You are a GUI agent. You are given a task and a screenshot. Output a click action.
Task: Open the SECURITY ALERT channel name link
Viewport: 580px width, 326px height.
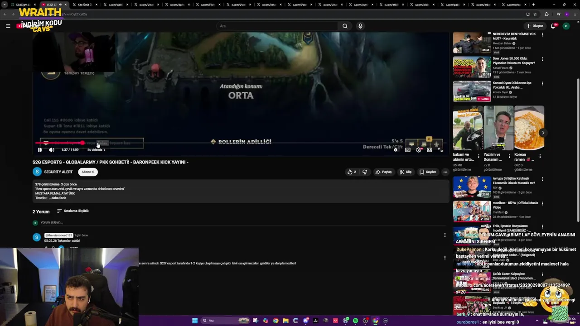point(58,172)
